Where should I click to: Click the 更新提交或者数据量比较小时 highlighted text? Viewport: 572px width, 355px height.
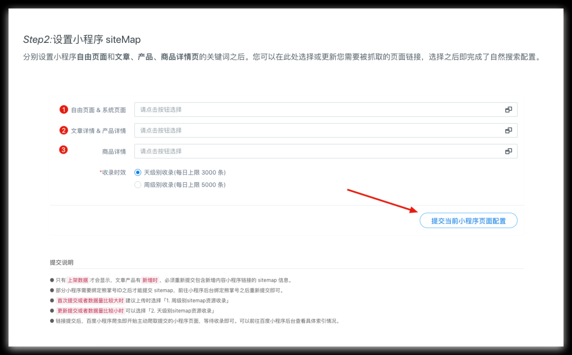click(90, 311)
